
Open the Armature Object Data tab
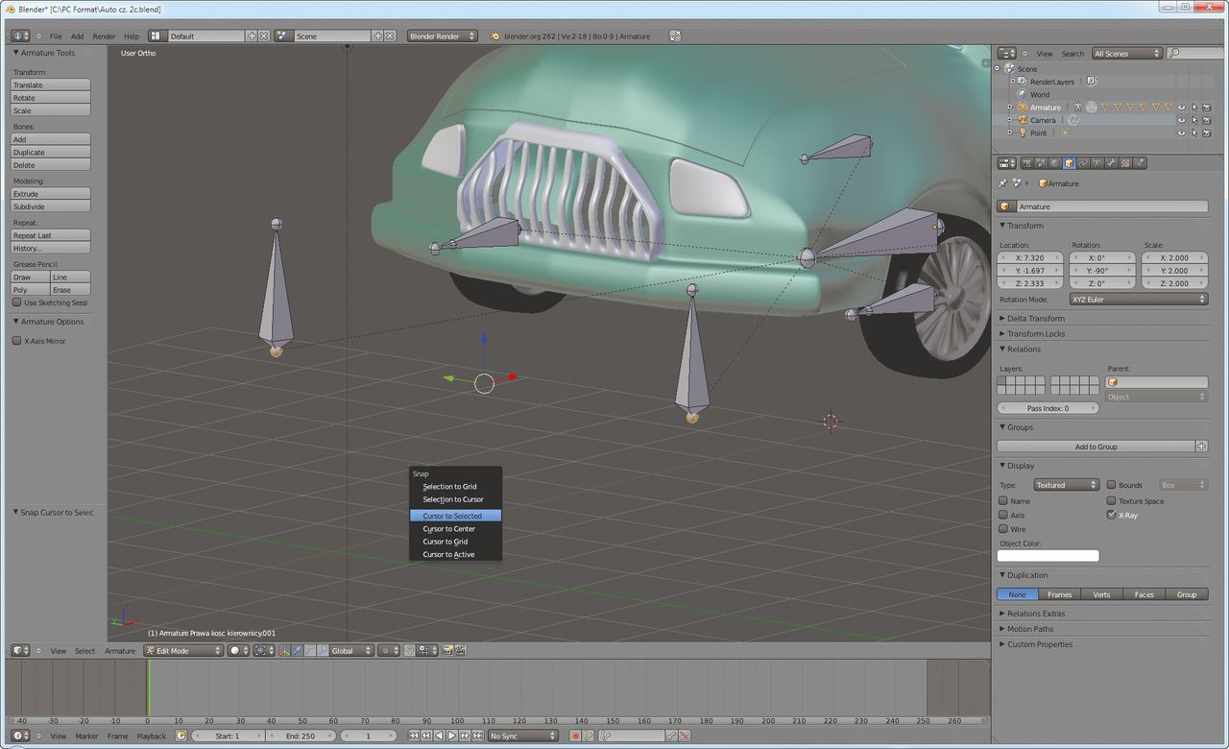1096,163
